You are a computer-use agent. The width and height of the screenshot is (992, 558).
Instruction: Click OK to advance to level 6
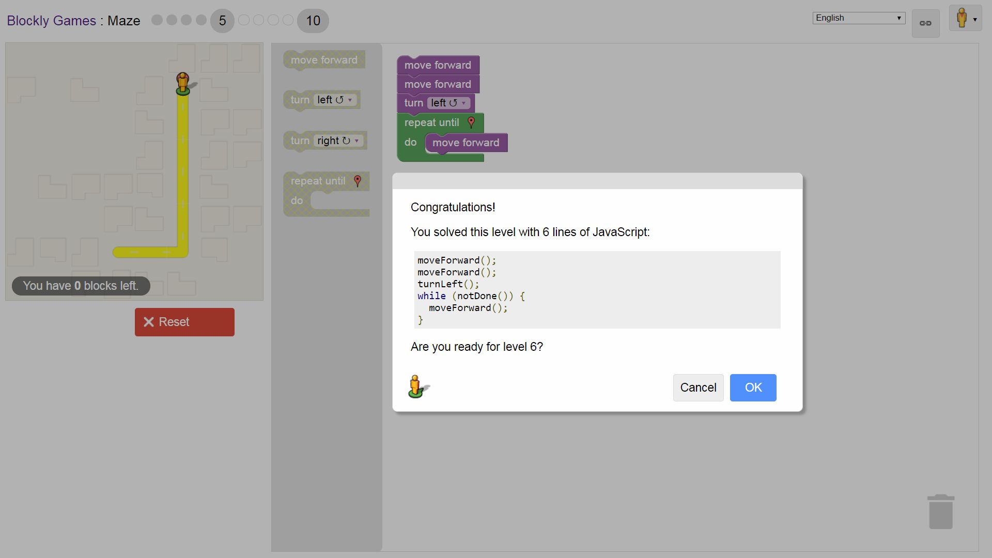(753, 388)
